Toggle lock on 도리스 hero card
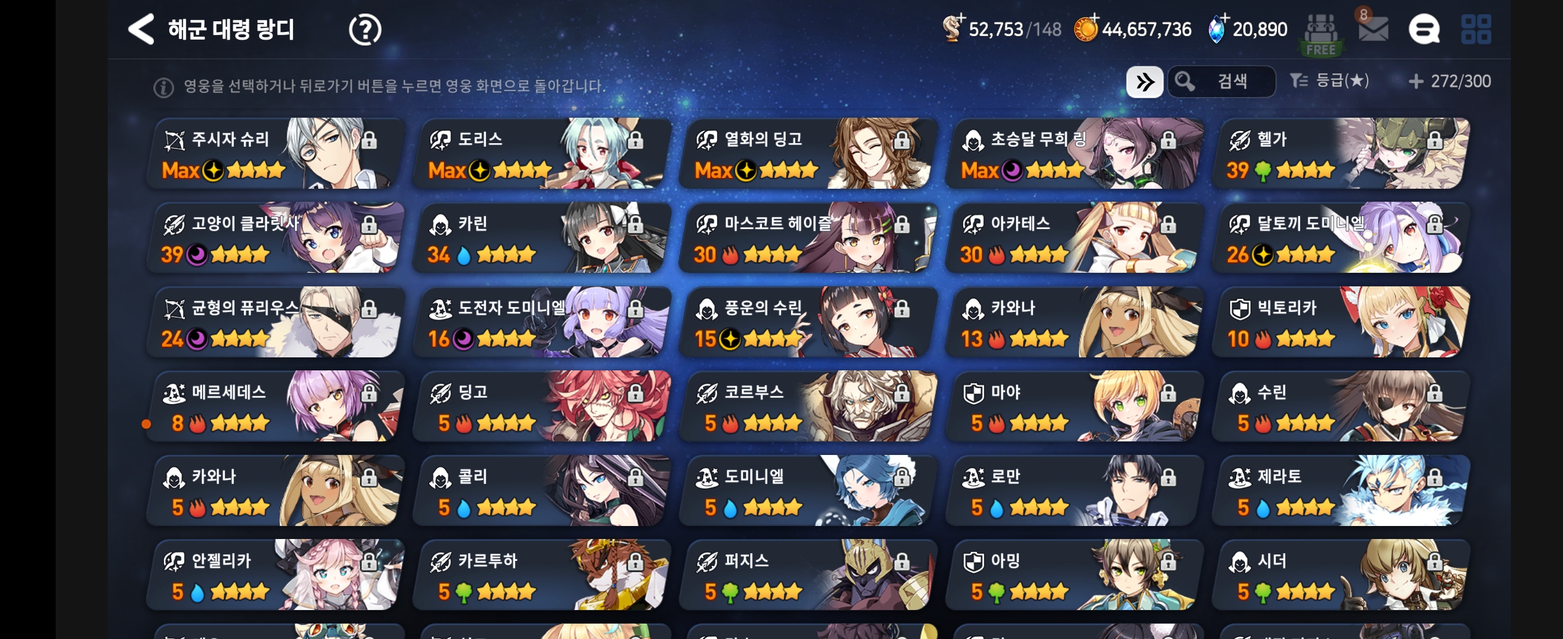The height and width of the screenshot is (639, 1563). (635, 141)
